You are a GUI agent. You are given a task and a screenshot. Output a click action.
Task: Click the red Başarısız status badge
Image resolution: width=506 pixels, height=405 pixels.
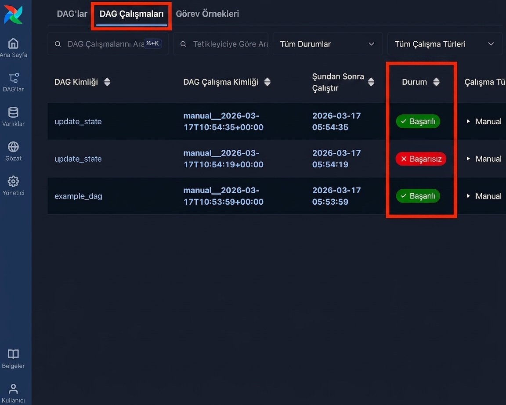[421, 159]
